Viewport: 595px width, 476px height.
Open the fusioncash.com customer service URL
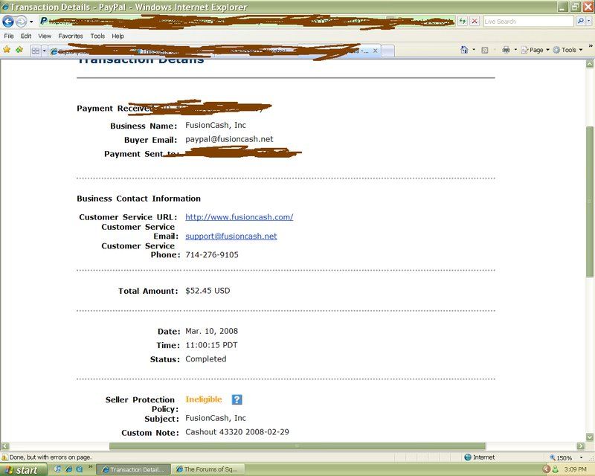pyautogui.click(x=239, y=217)
